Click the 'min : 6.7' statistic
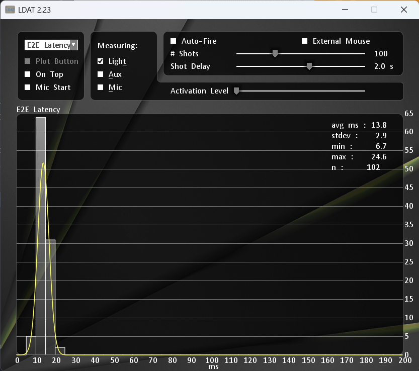This screenshot has width=419, height=371. point(359,146)
